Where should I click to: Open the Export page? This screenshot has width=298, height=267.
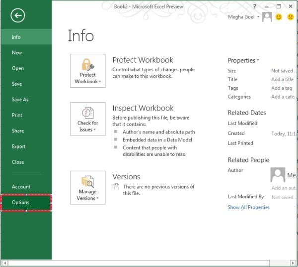(19, 146)
